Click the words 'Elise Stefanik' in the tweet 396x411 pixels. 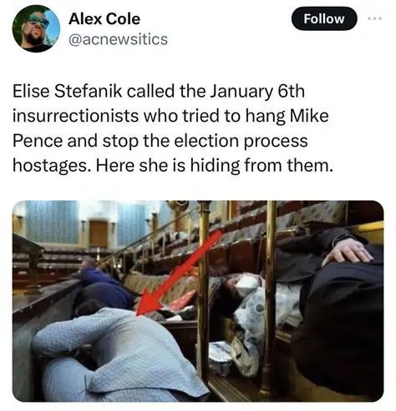coord(68,91)
